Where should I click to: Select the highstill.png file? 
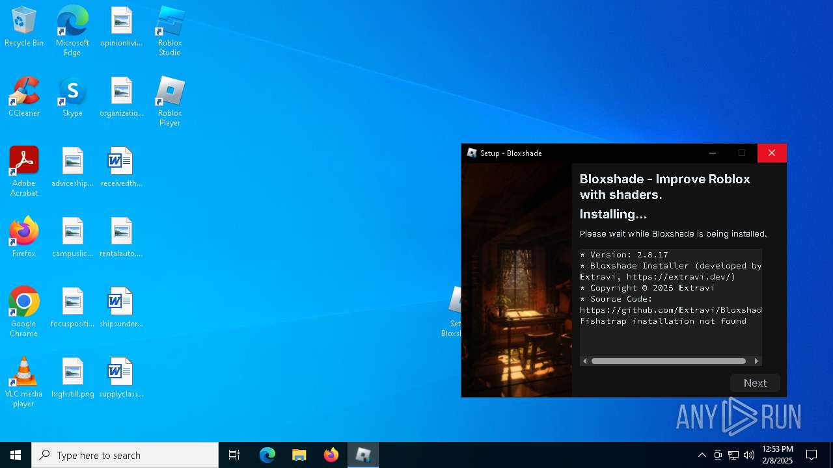point(72,378)
